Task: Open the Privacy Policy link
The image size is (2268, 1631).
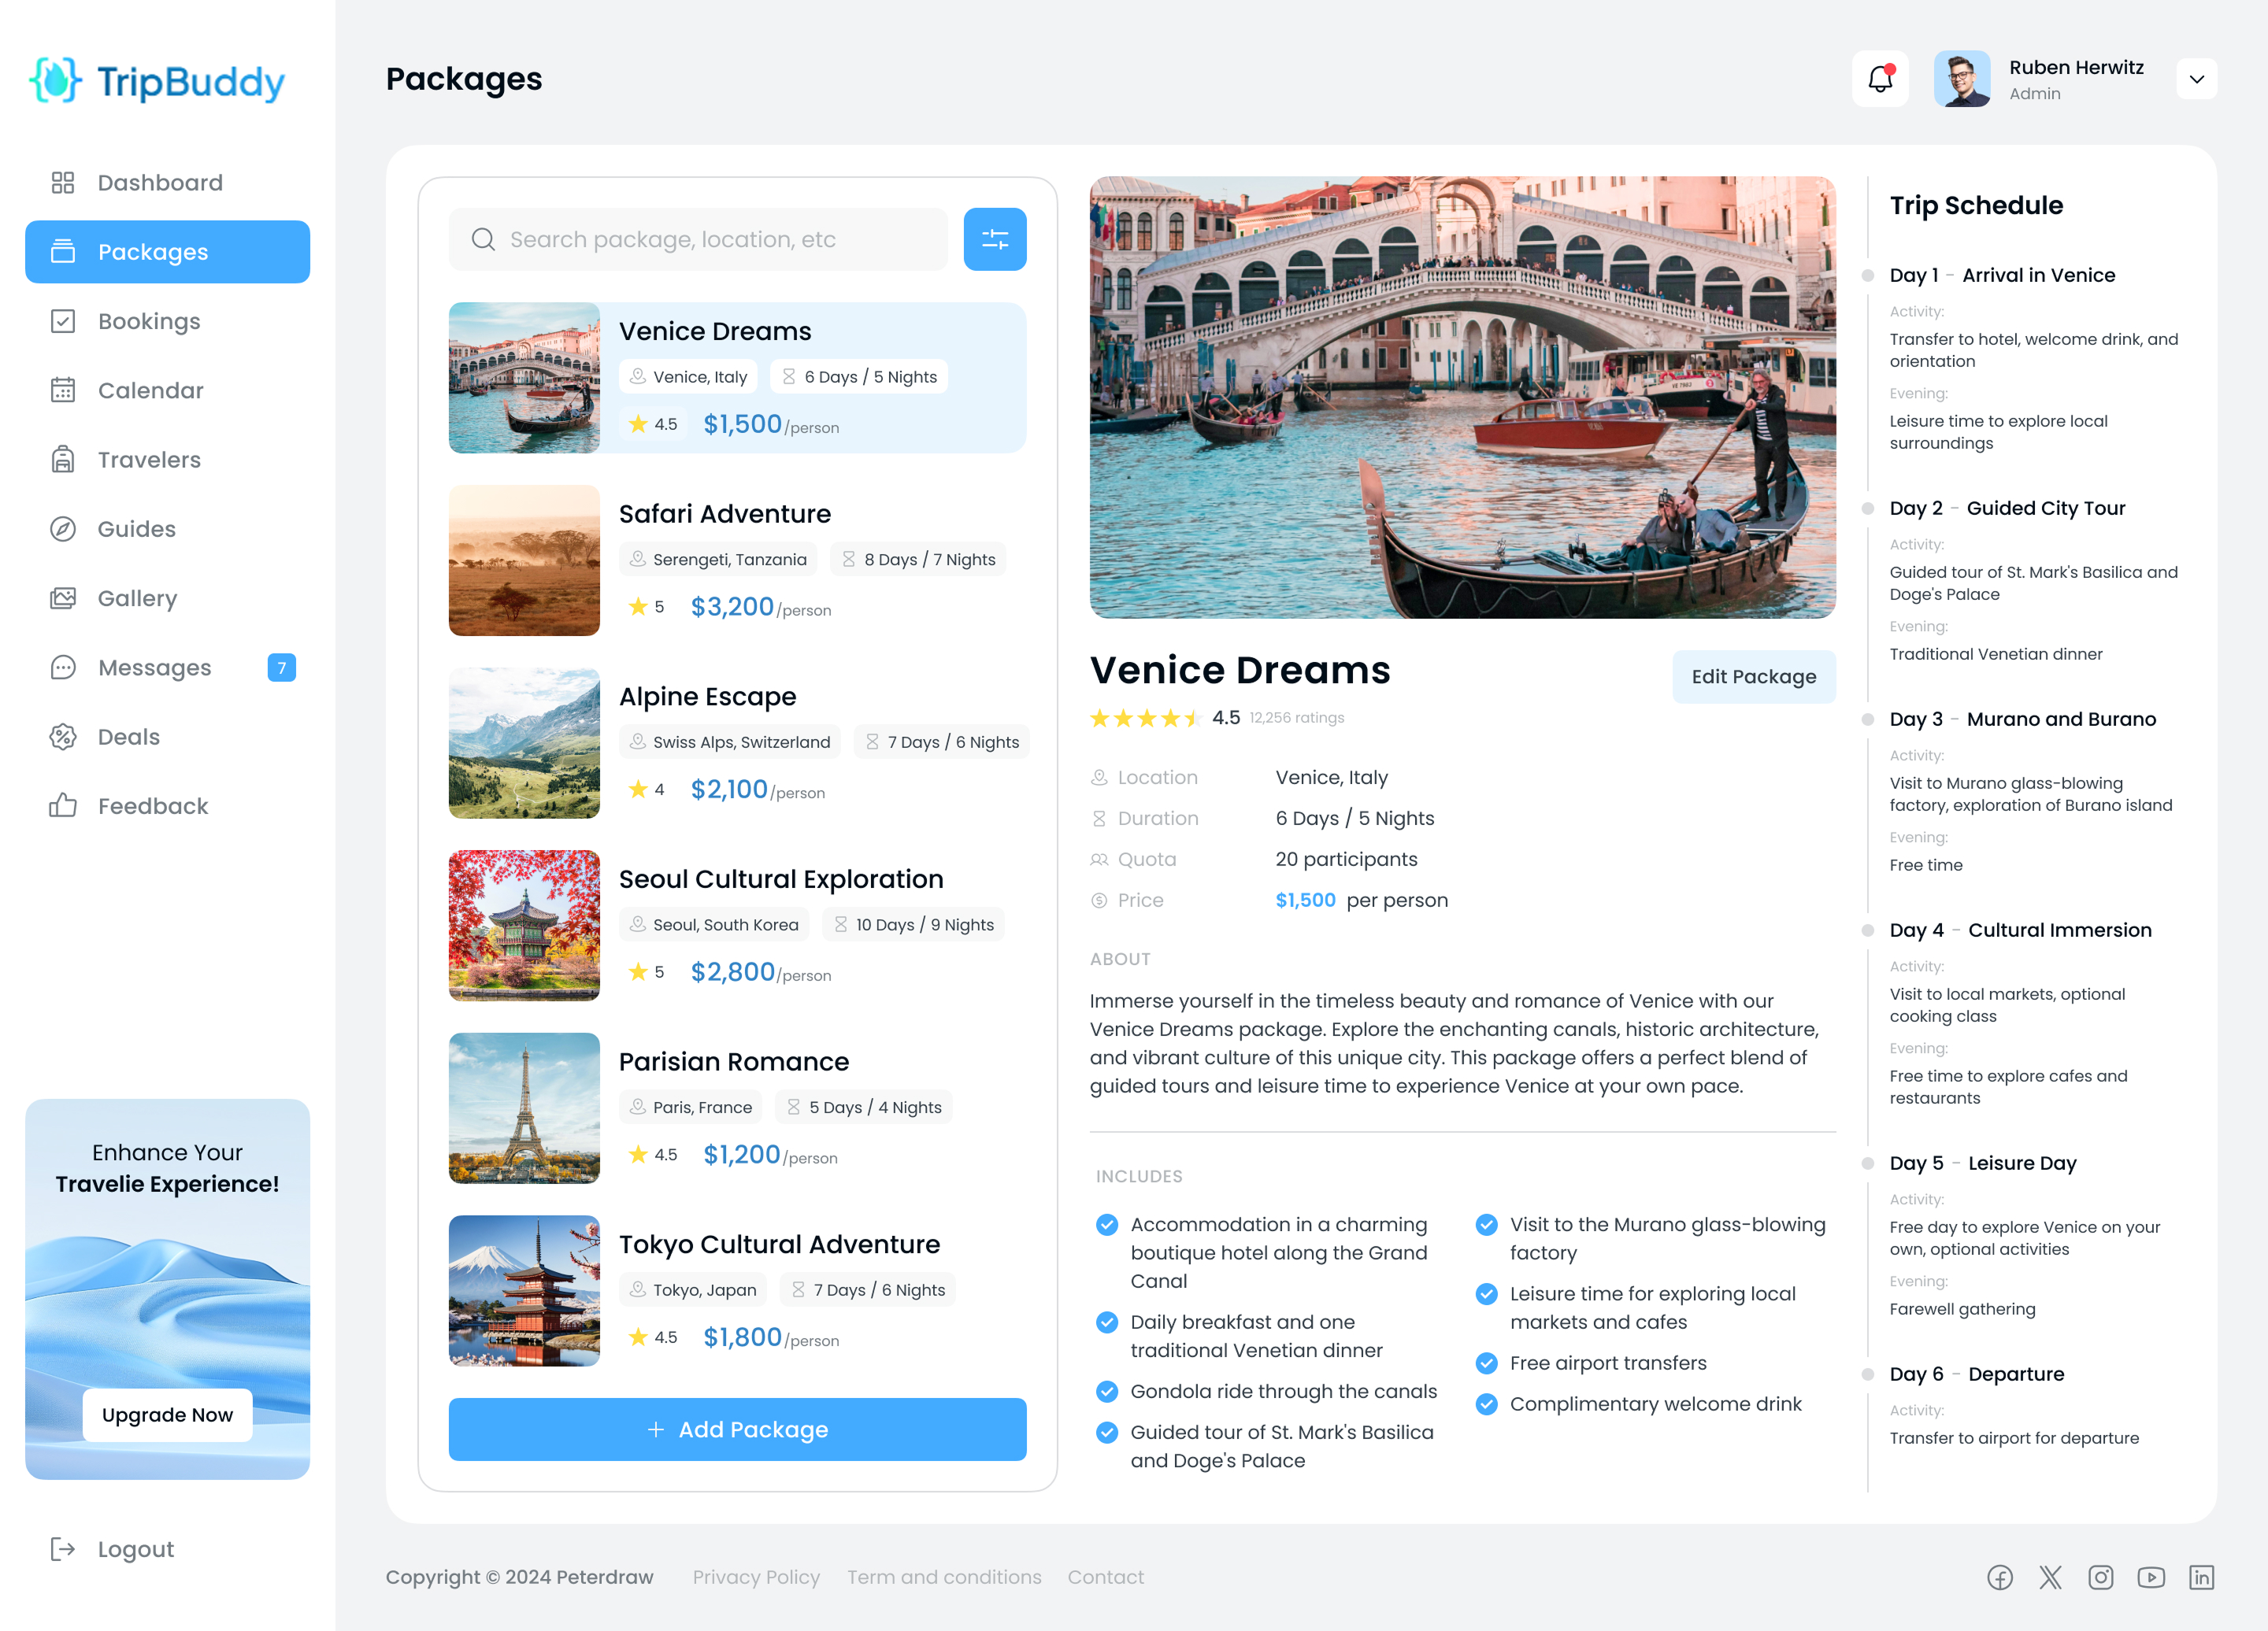Action: click(x=756, y=1577)
